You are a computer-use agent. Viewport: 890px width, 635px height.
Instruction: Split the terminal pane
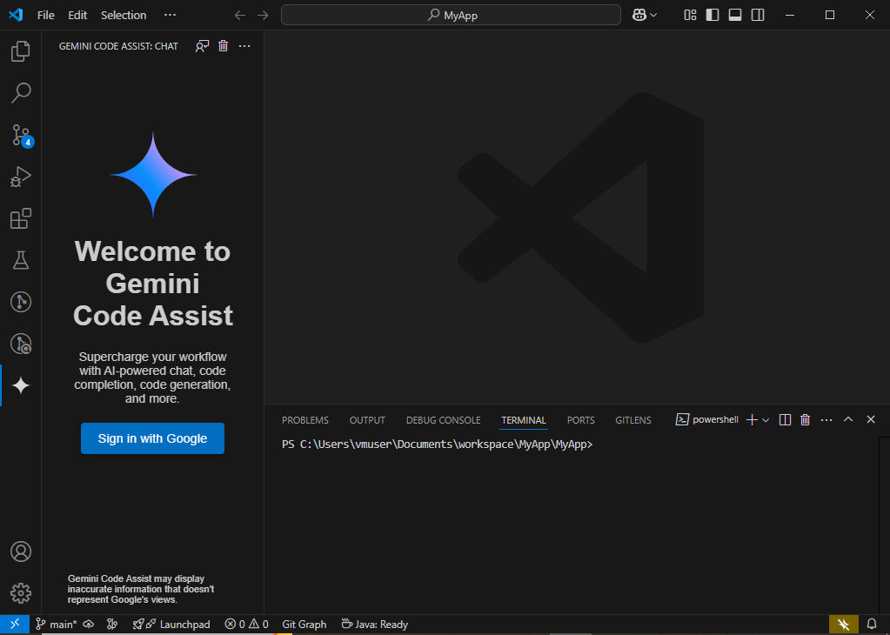(x=785, y=420)
